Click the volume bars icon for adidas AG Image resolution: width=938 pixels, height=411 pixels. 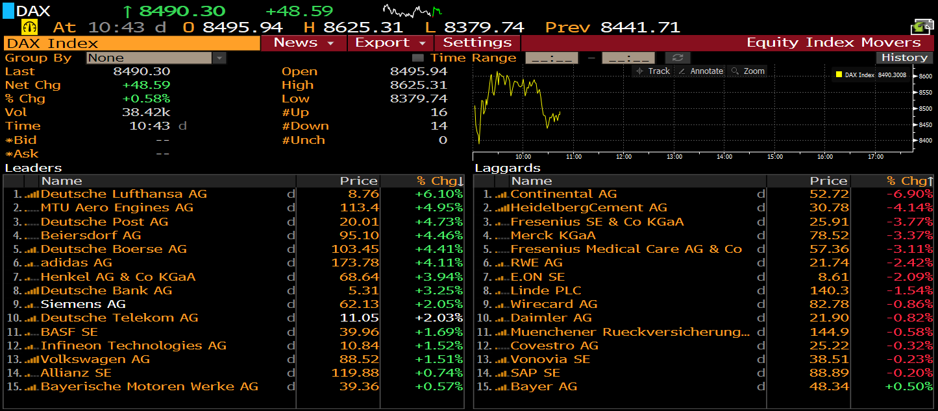32,263
